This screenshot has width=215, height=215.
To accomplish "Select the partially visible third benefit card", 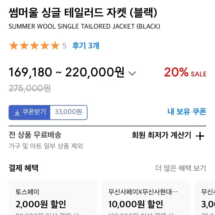I will pyautogui.click(x=205, y=198).
